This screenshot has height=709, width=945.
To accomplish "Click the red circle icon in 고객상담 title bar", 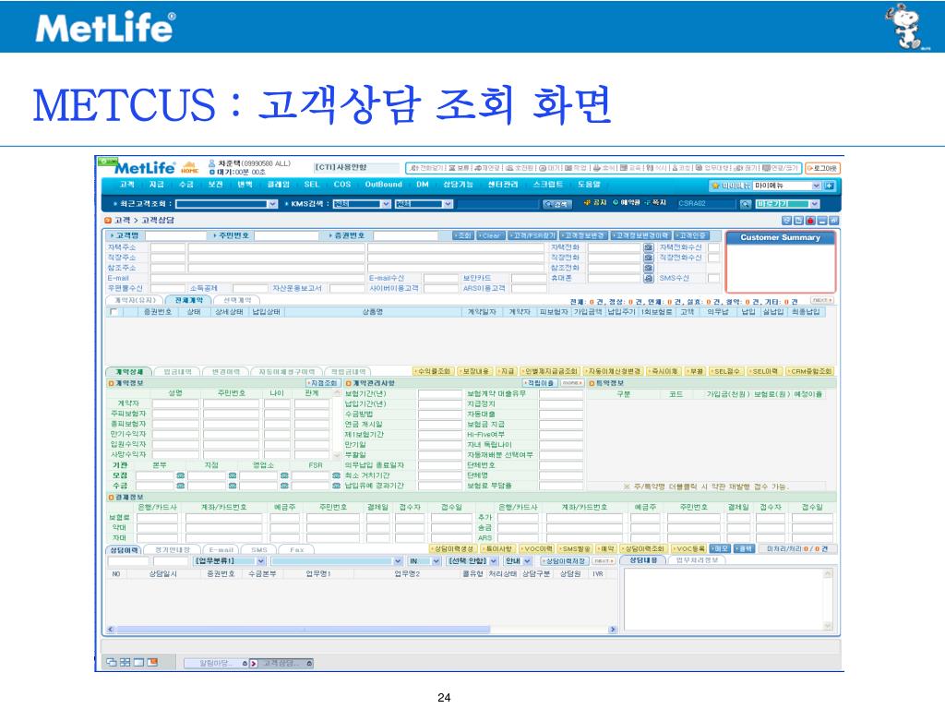I will [810, 221].
